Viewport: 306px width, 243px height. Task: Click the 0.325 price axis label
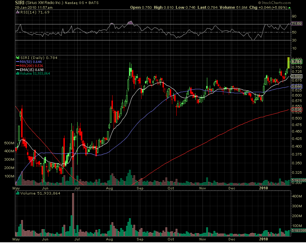[297, 173]
